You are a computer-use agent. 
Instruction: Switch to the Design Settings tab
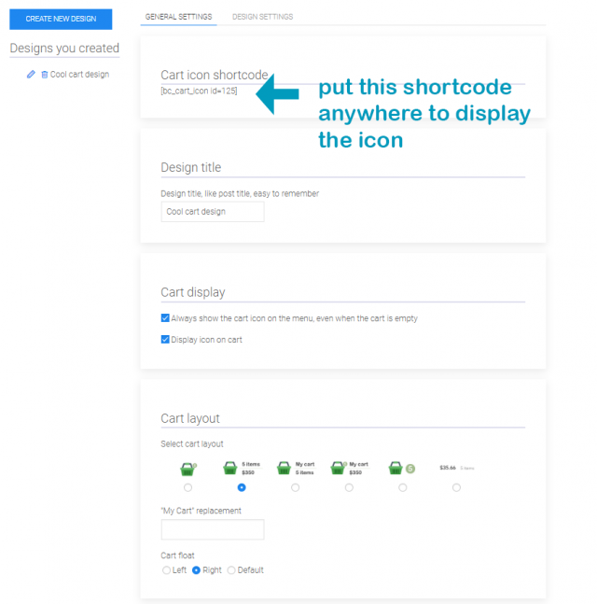coord(262,17)
